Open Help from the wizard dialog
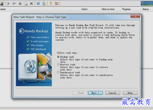This screenshot has width=153, height=110. pyautogui.click(x=130, y=93)
